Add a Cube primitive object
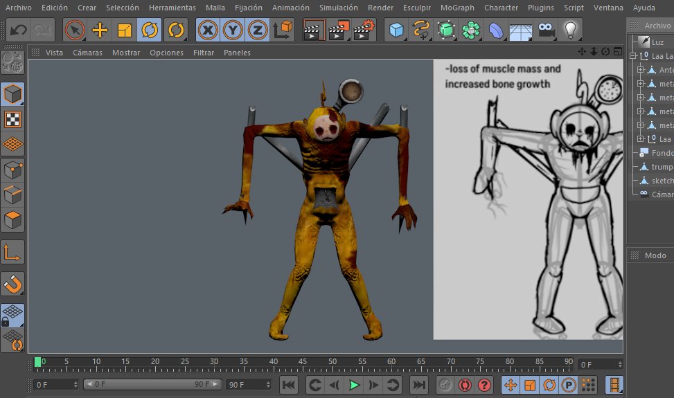Viewport: 674px width, 398px height. (x=396, y=30)
